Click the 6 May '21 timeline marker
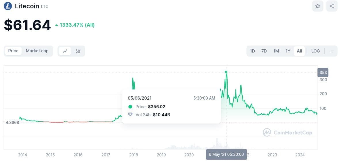 pos(226,154)
